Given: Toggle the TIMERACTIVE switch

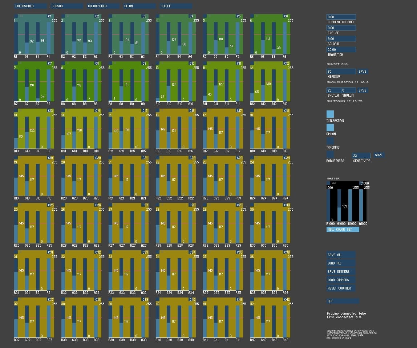Looking at the screenshot, I should pos(330,114).
